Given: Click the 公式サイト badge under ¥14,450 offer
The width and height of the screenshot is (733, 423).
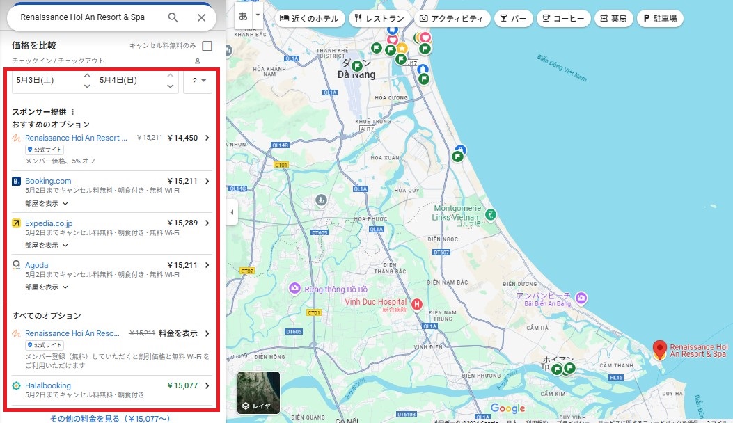Looking at the screenshot, I should click(x=45, y=150).
